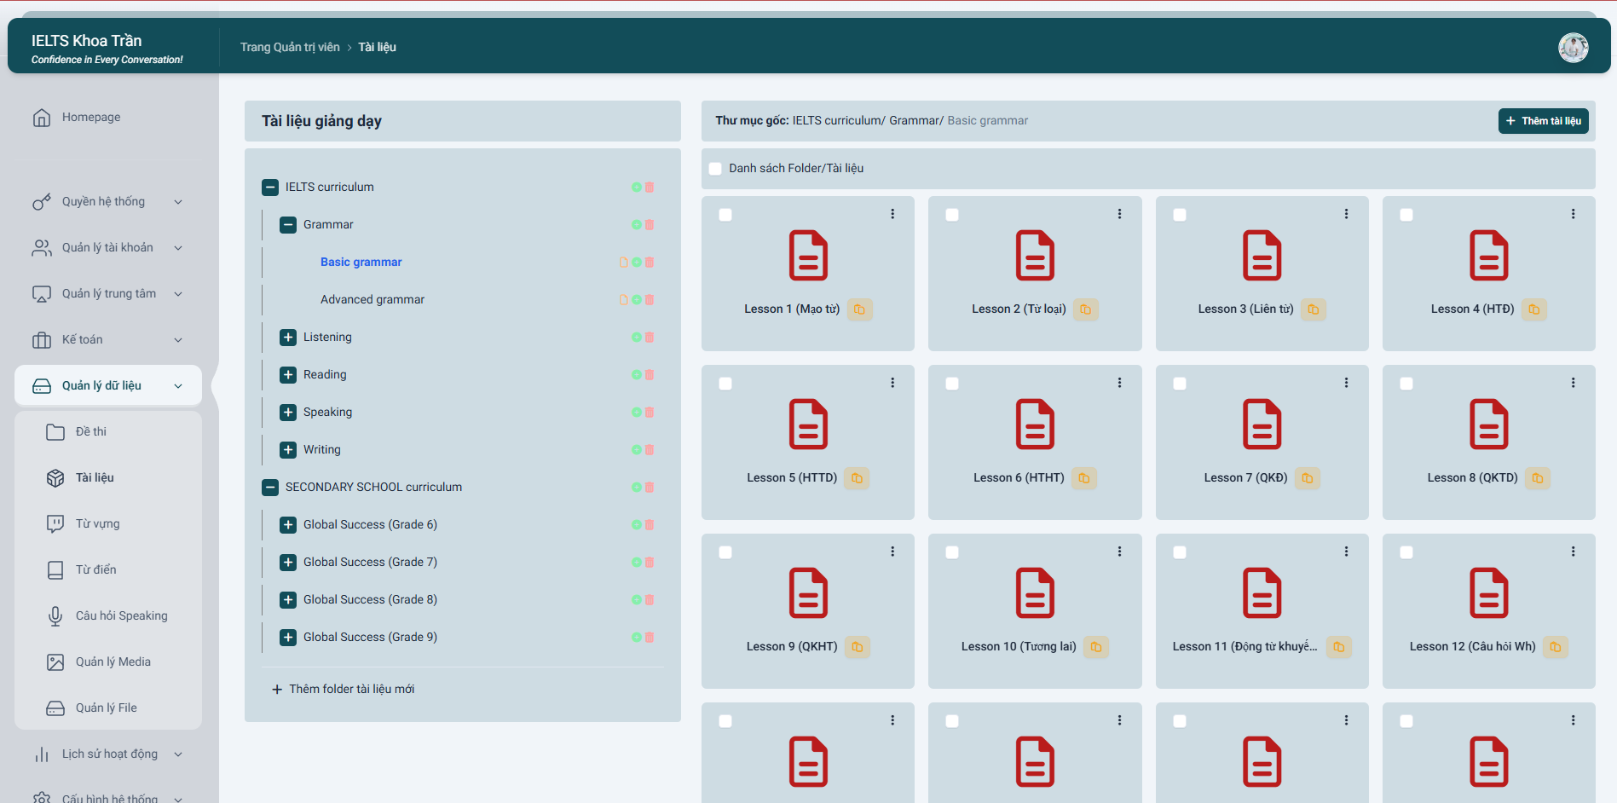Copy Lesson 1 (Mạo từ) using its copy icon
Screen dimensions: 1617x803
tap(859, 309)
